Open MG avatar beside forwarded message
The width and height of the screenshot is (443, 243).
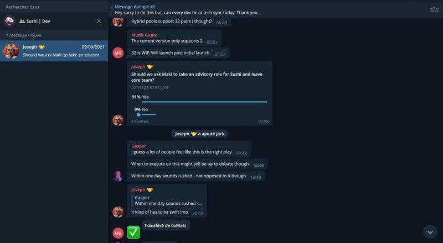click(118, 233)
